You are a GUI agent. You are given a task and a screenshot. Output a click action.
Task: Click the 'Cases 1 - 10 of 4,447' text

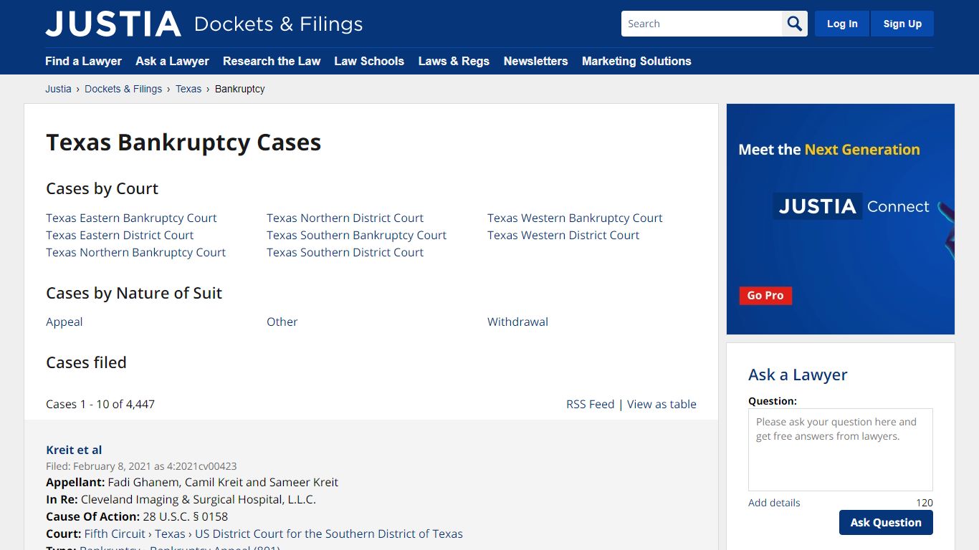click(x=100, y=404)
